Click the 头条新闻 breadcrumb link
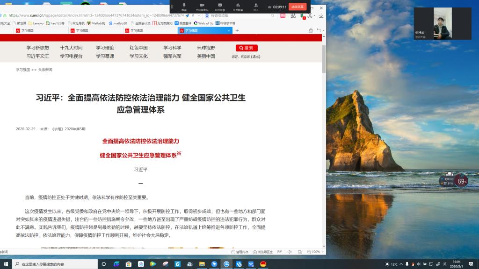 coord(45,70)
